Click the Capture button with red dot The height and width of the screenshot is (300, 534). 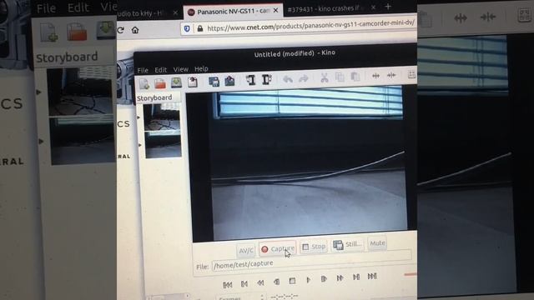(x=278, y=249)
